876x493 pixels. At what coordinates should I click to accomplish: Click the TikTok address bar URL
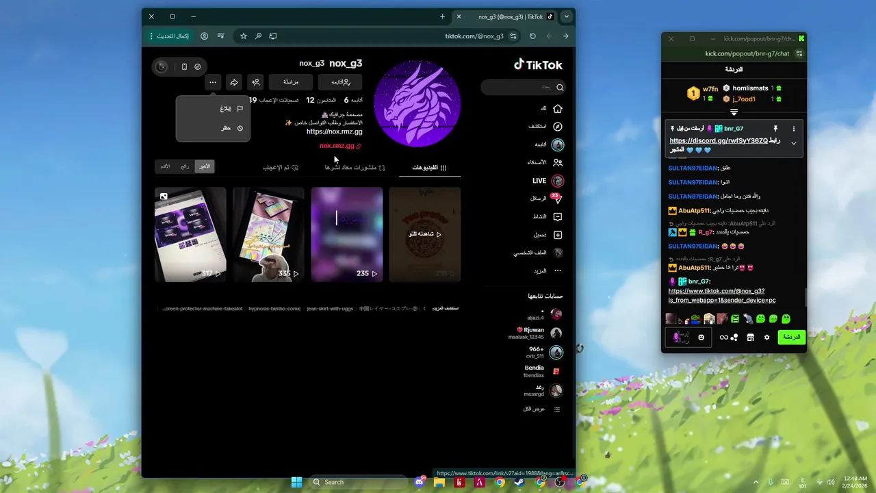point(474,36)
